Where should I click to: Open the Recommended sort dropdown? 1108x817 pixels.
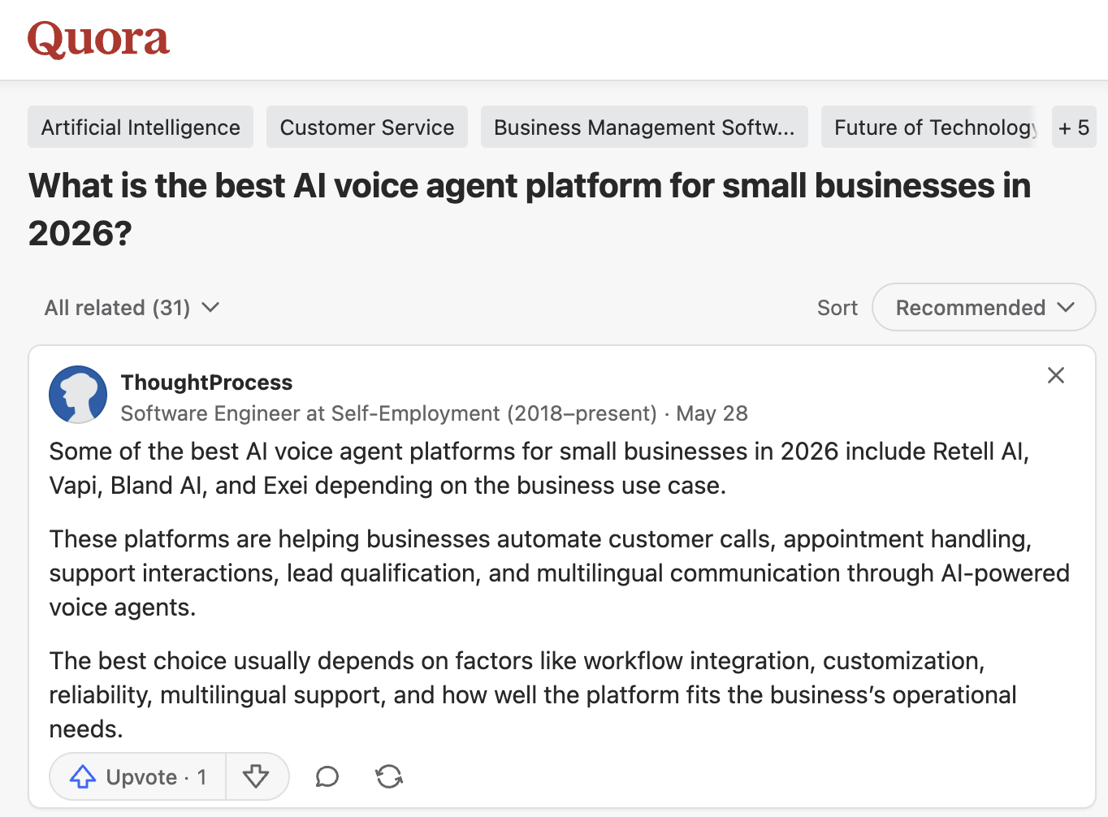984,307
